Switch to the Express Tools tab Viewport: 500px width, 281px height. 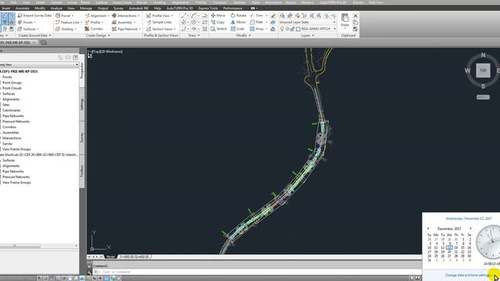click(208, 9)
